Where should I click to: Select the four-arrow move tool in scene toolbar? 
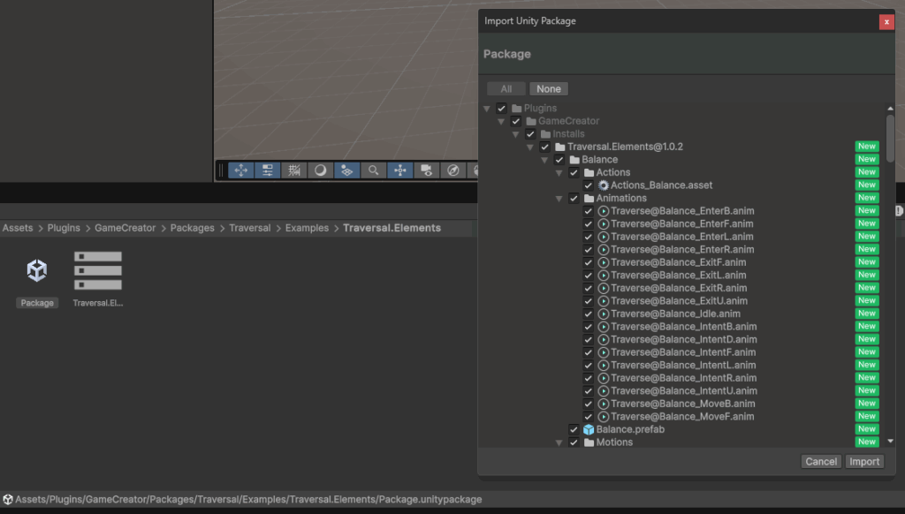pyautogui.click(x=240, y=170)
